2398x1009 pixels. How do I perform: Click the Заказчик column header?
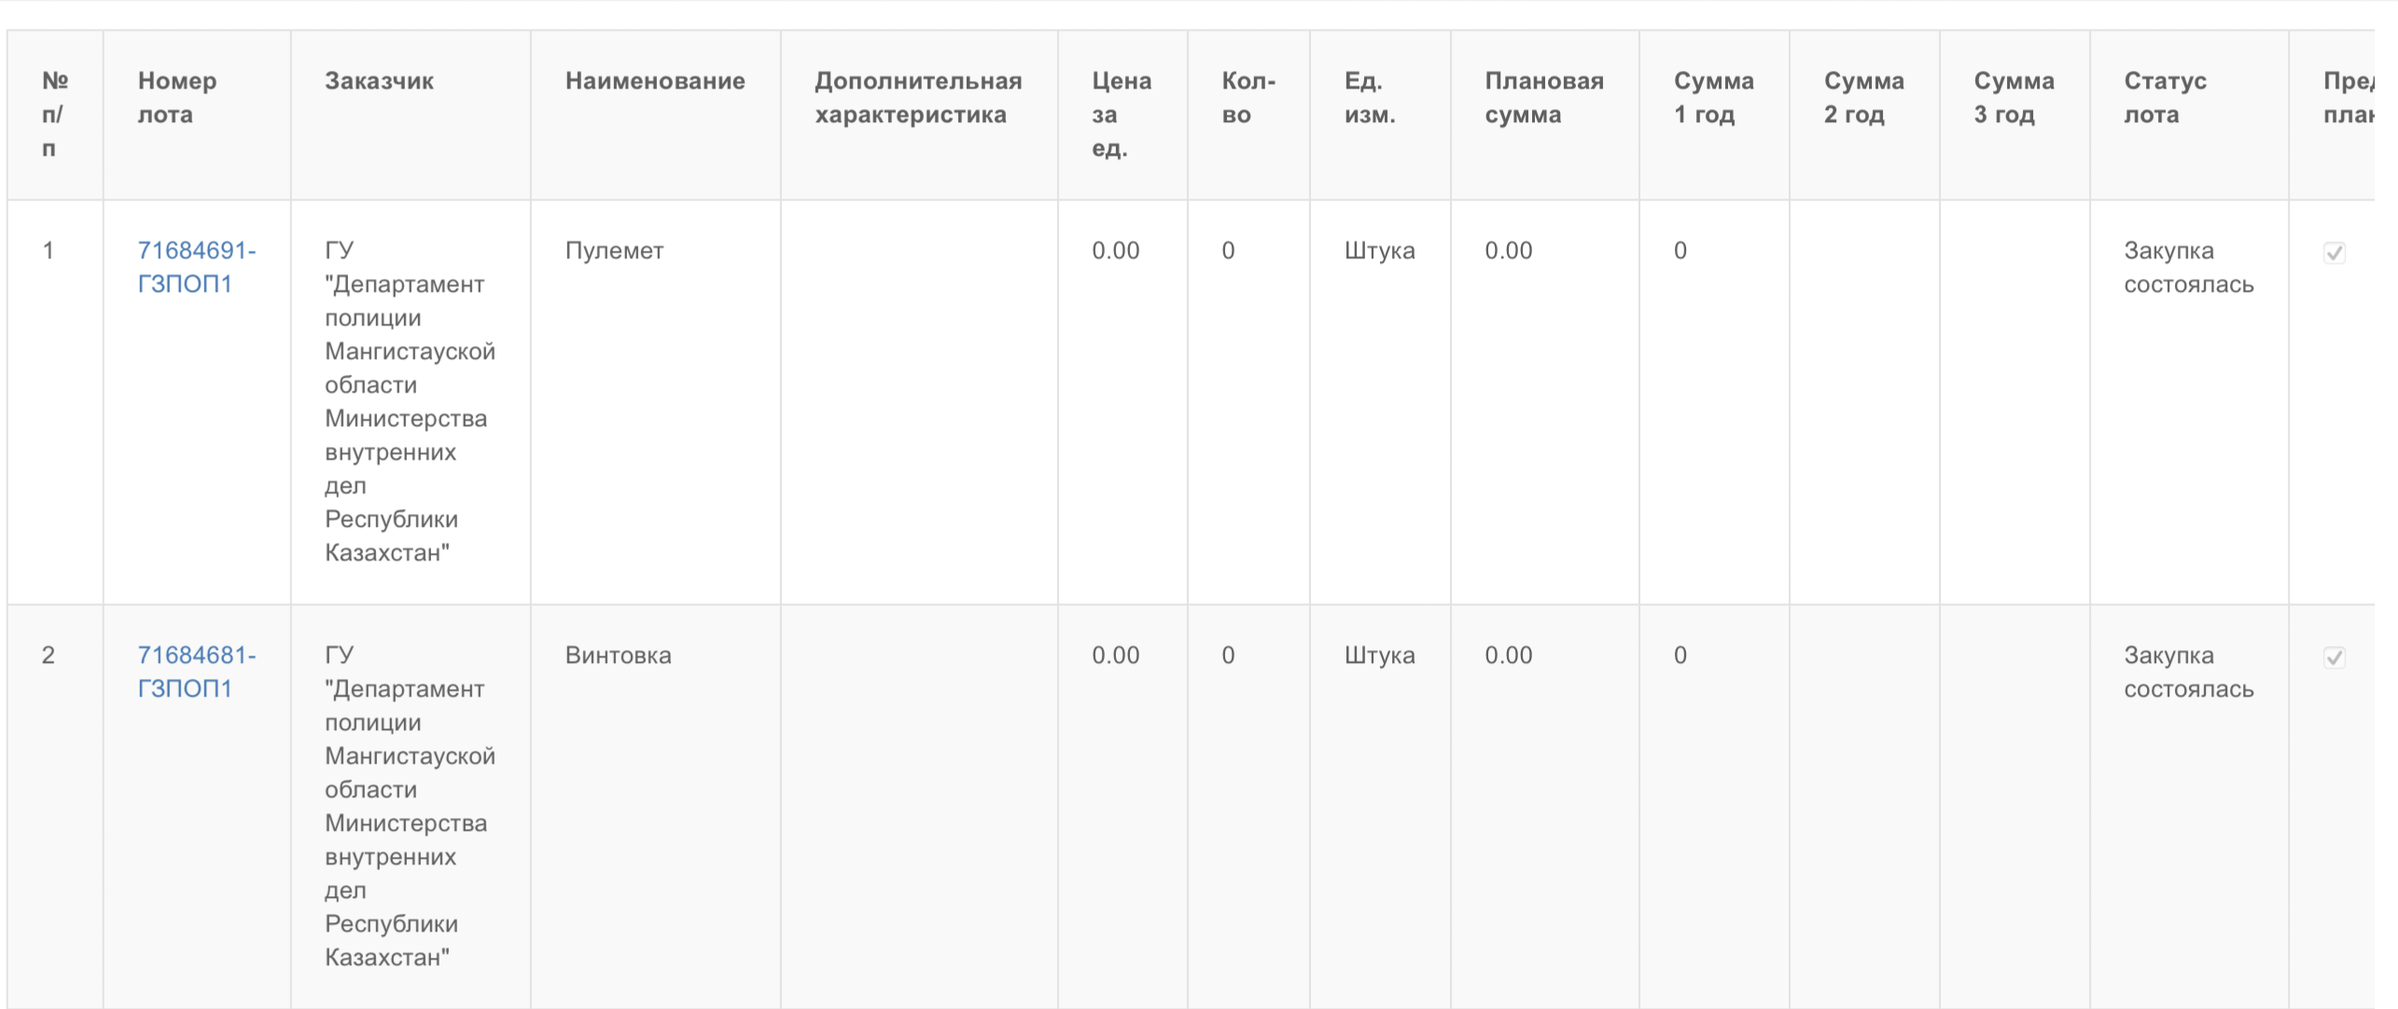coord(379,81)
